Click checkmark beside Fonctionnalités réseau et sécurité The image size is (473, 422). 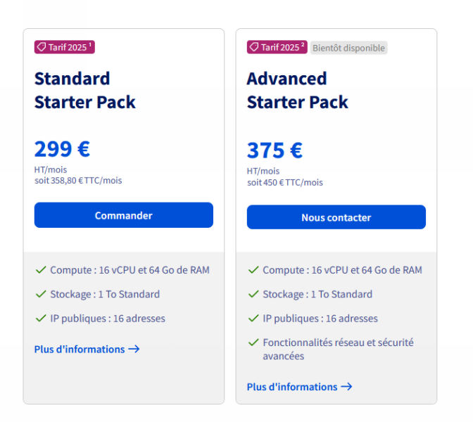(253, 343)
